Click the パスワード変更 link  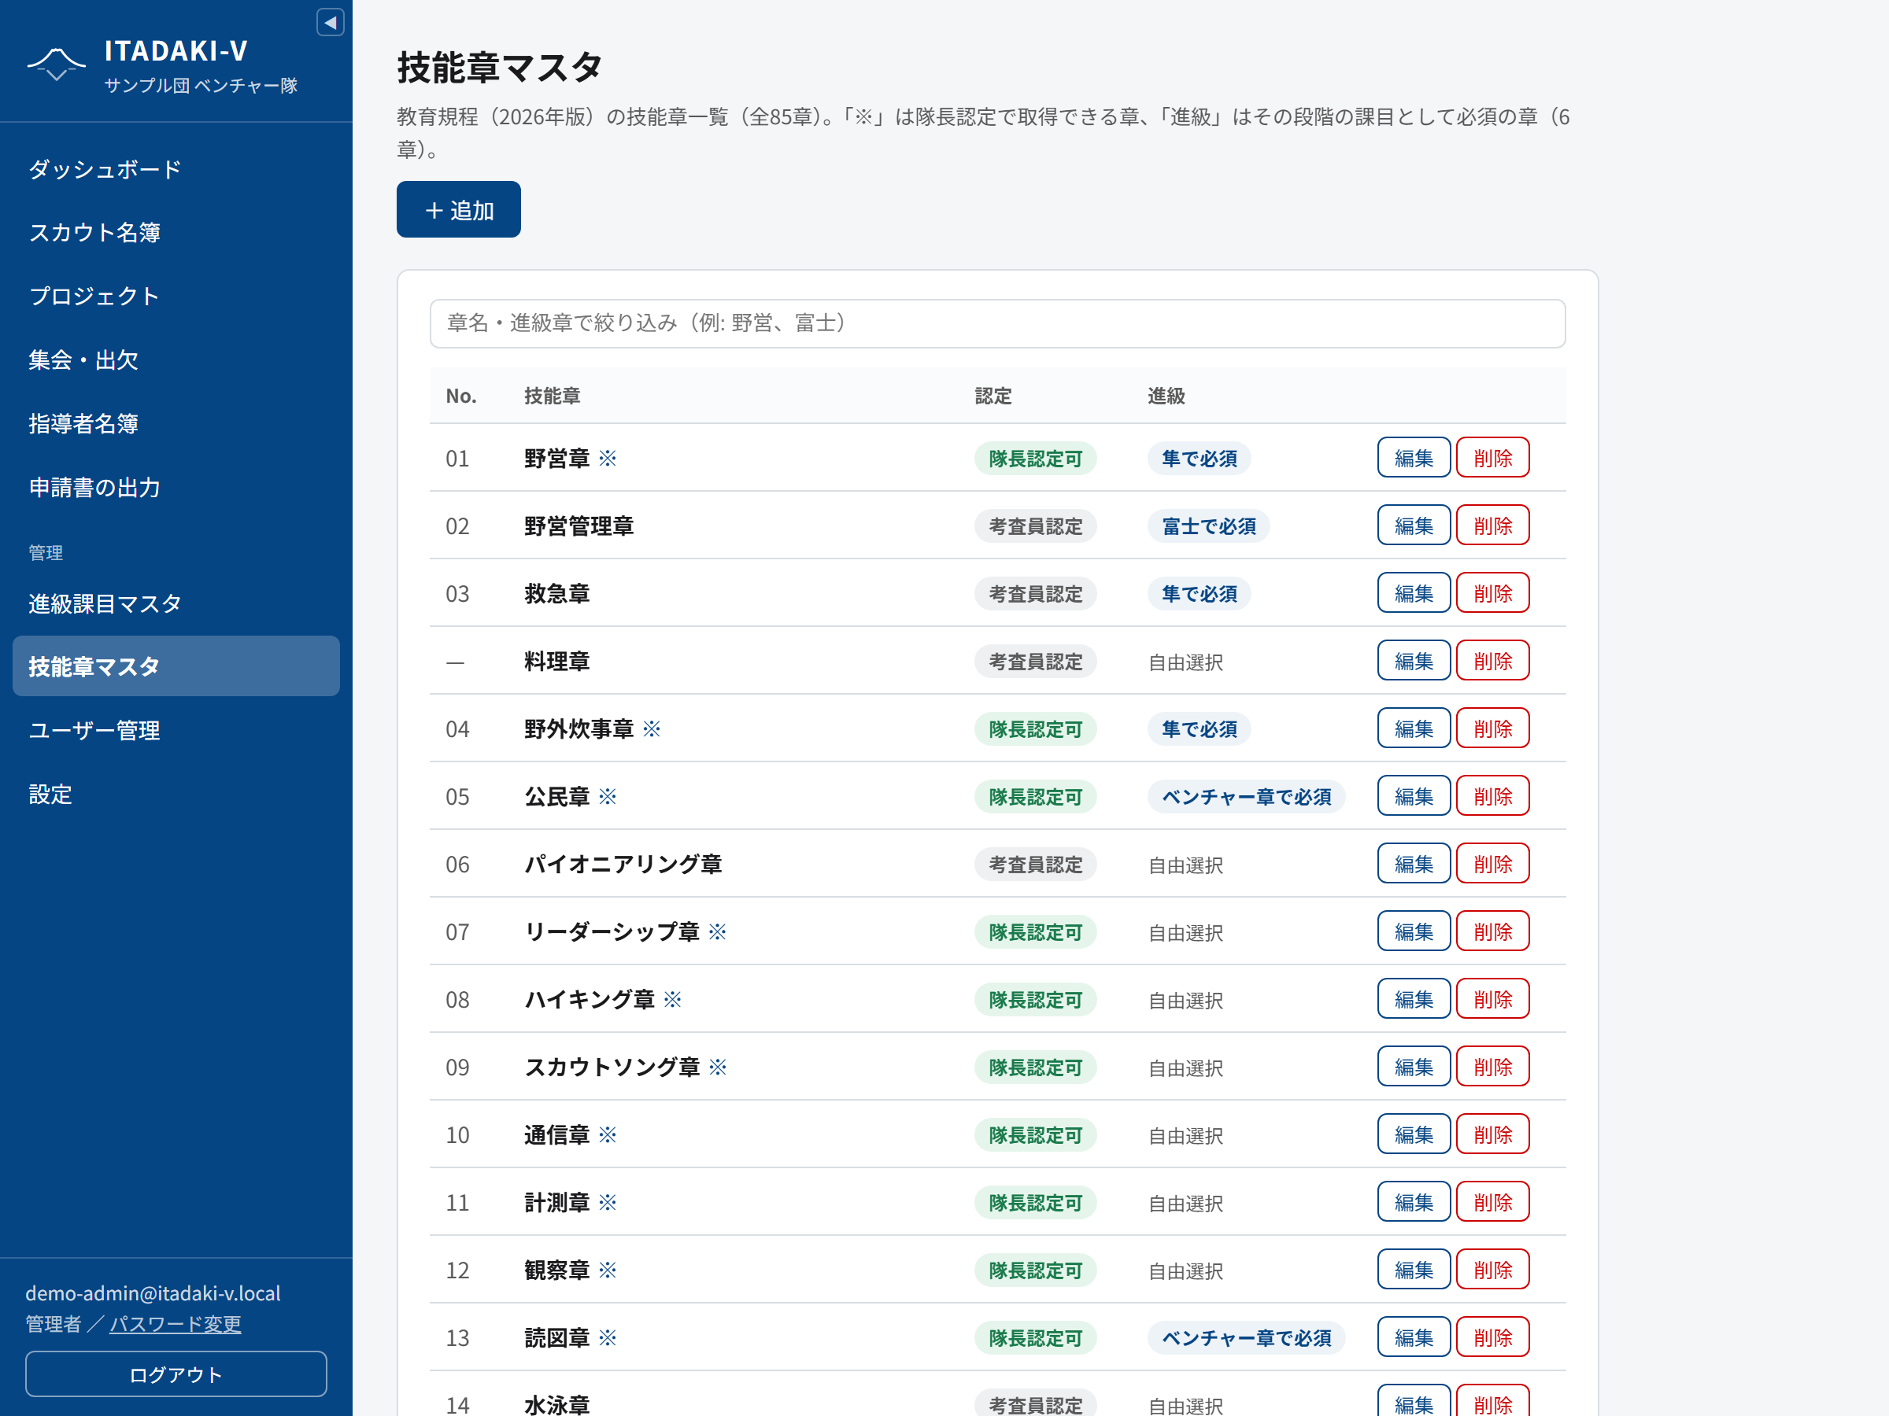175,1324
